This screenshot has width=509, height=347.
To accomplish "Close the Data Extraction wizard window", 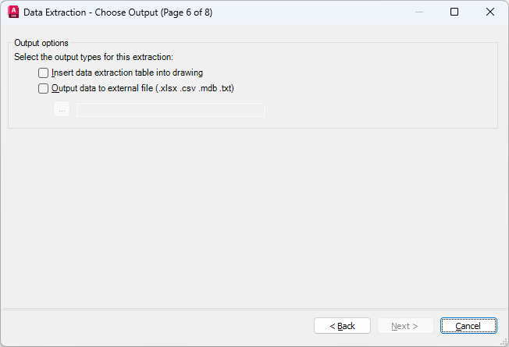I will click(490, 12).
